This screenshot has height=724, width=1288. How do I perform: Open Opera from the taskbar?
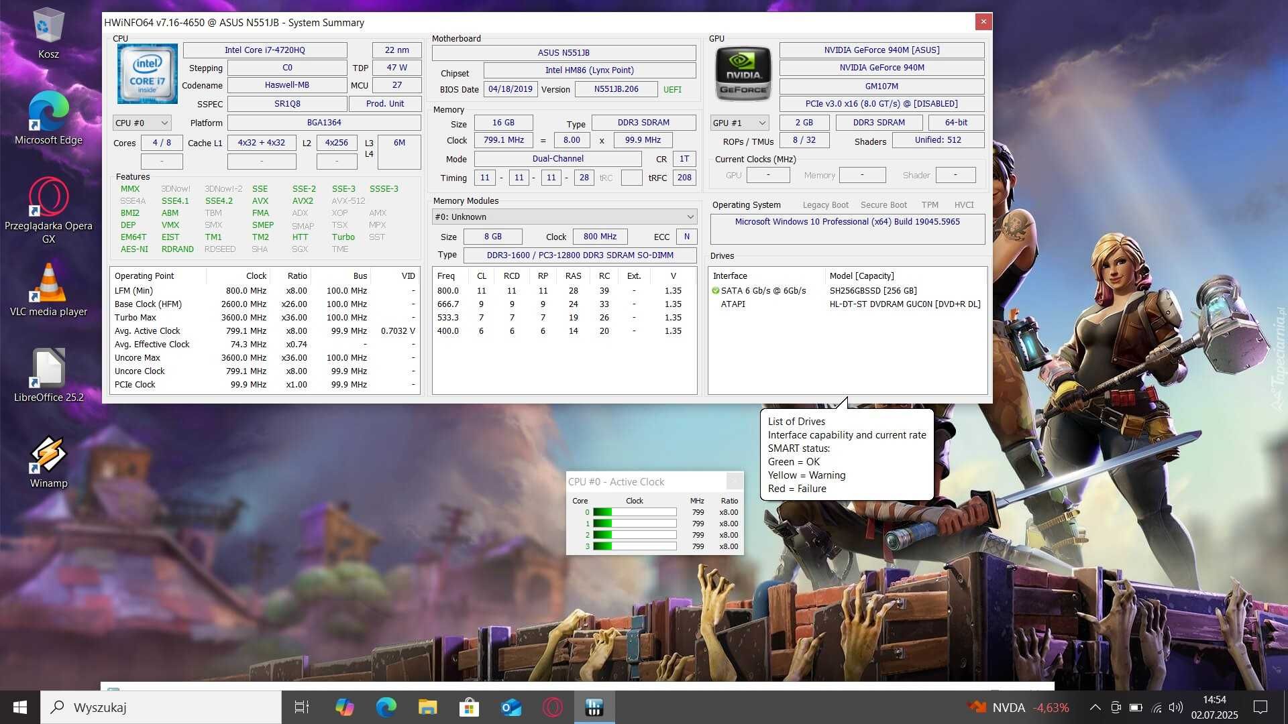click(553, 707)
